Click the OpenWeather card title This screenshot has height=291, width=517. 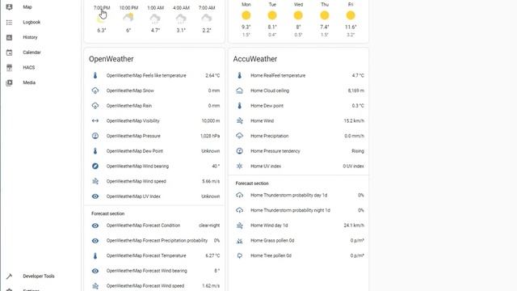pyautogui.click(x=111, y=59)
